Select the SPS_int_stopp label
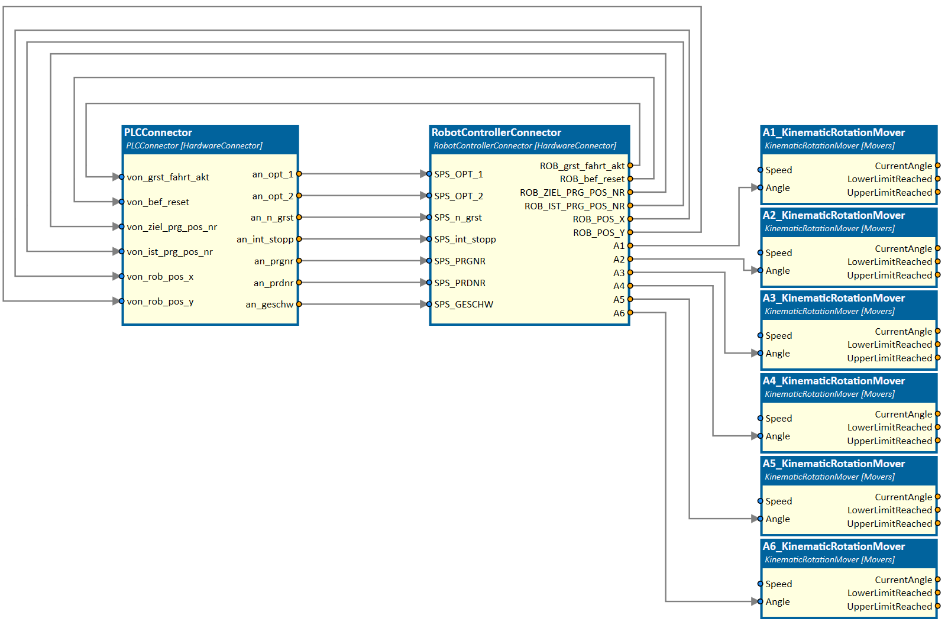 [x=465, y=239]
